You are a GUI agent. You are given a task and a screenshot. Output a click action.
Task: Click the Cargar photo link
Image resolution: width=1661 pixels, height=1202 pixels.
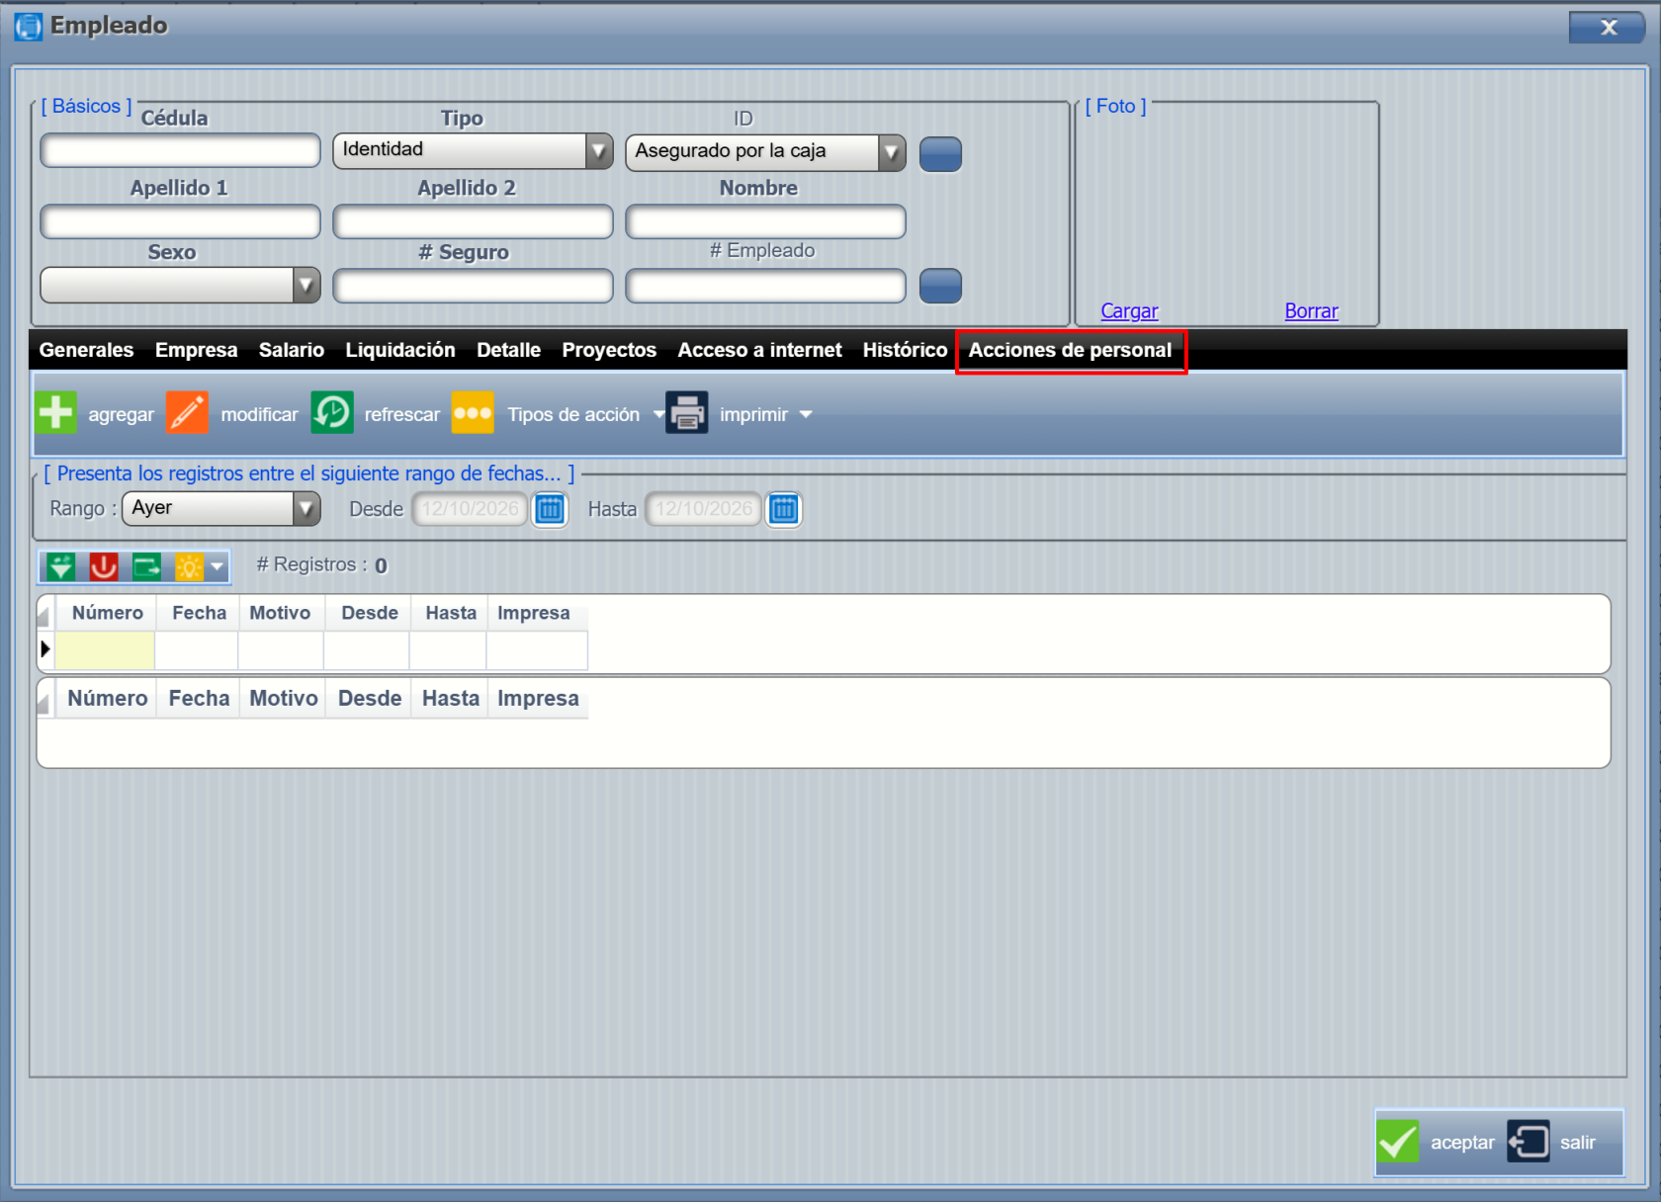tap(1129, 311)
